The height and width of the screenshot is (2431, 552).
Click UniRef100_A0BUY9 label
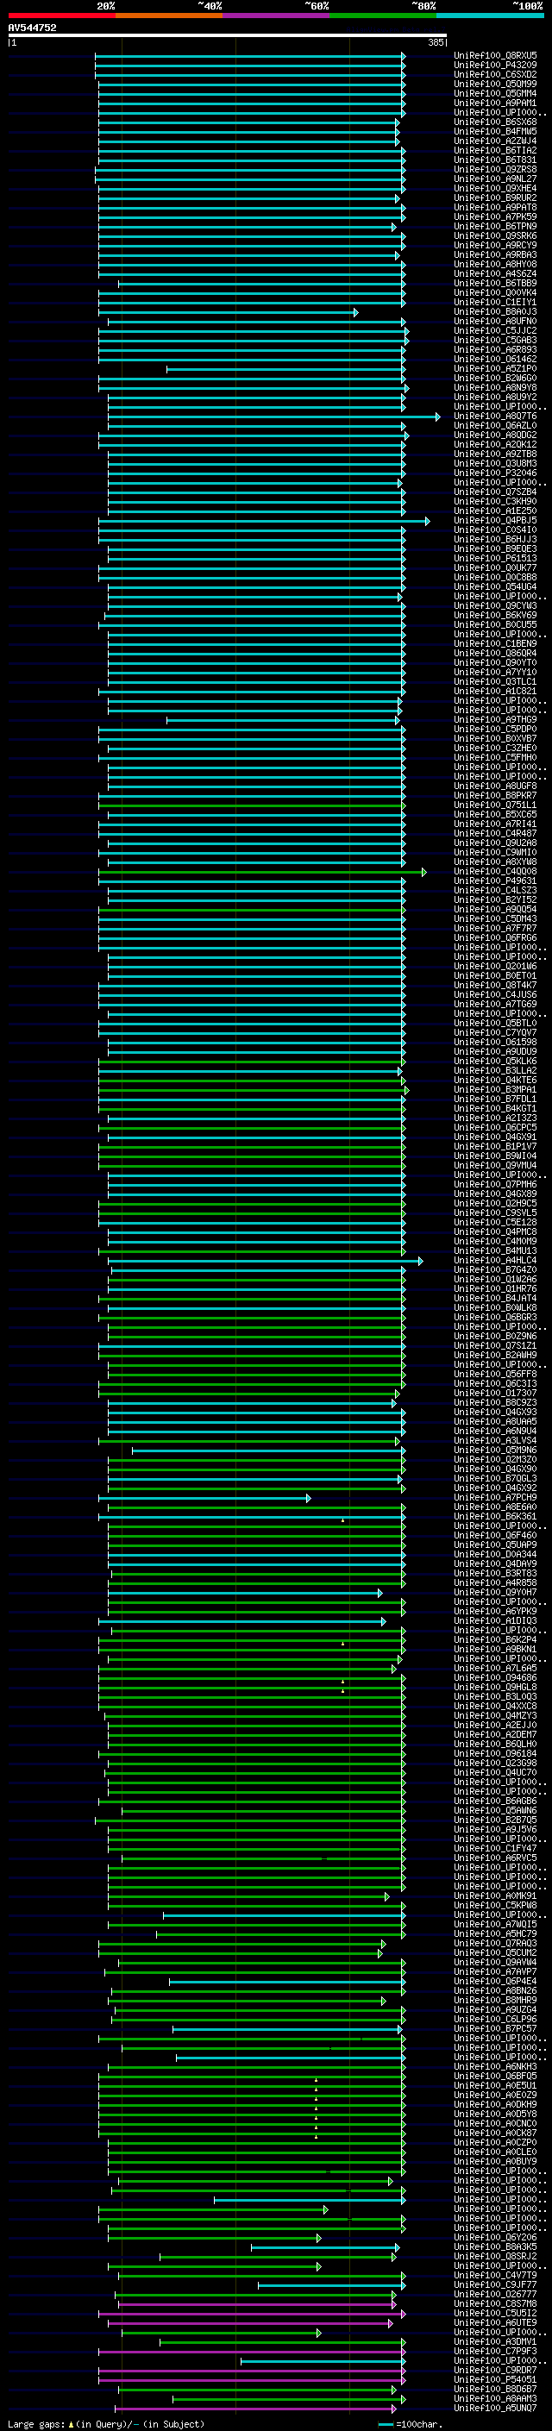click(495, 2161)
